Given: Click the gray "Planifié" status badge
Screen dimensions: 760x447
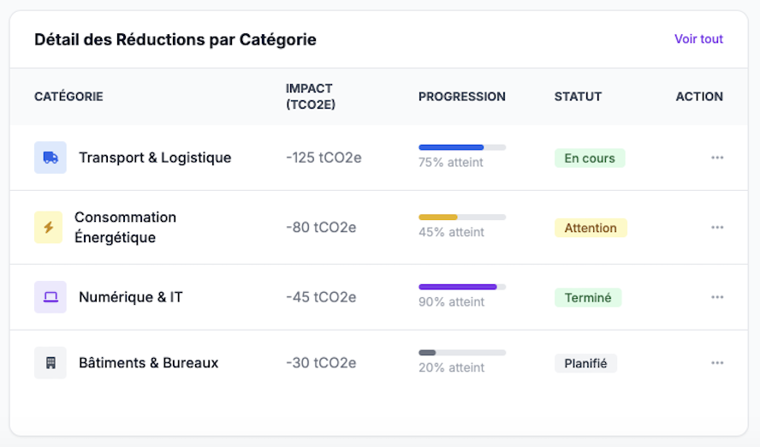Looking at the screenshot, I should pyautogui.click(x=585, y=363).
